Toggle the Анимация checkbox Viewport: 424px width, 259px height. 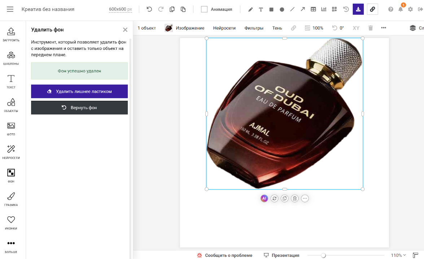pos(204,9)
